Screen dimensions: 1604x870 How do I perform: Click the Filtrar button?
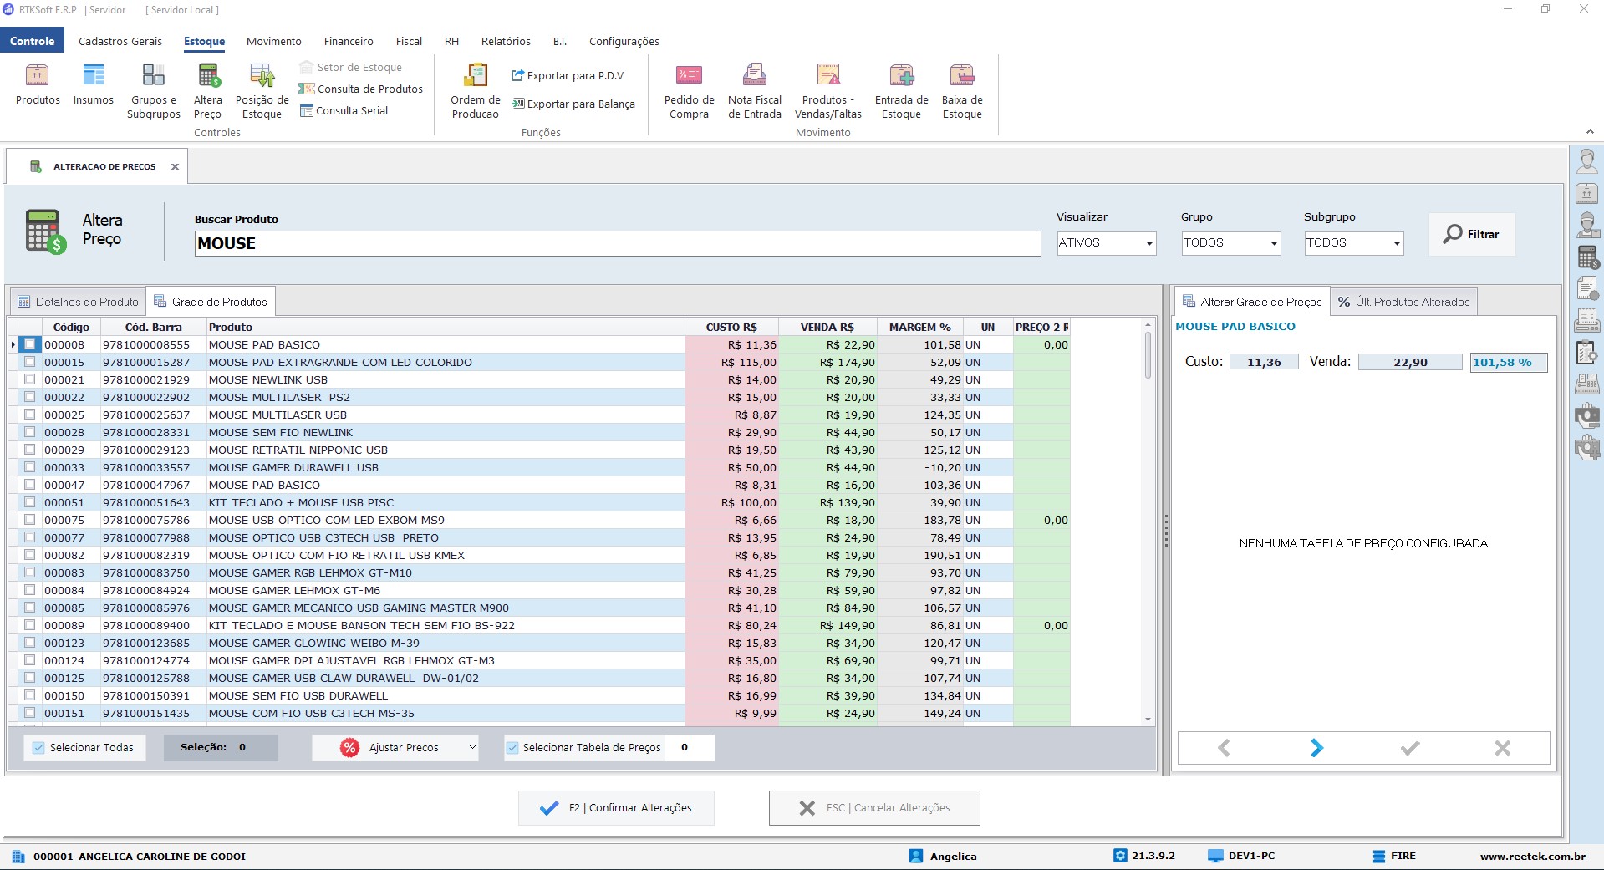coord(1471,234)
